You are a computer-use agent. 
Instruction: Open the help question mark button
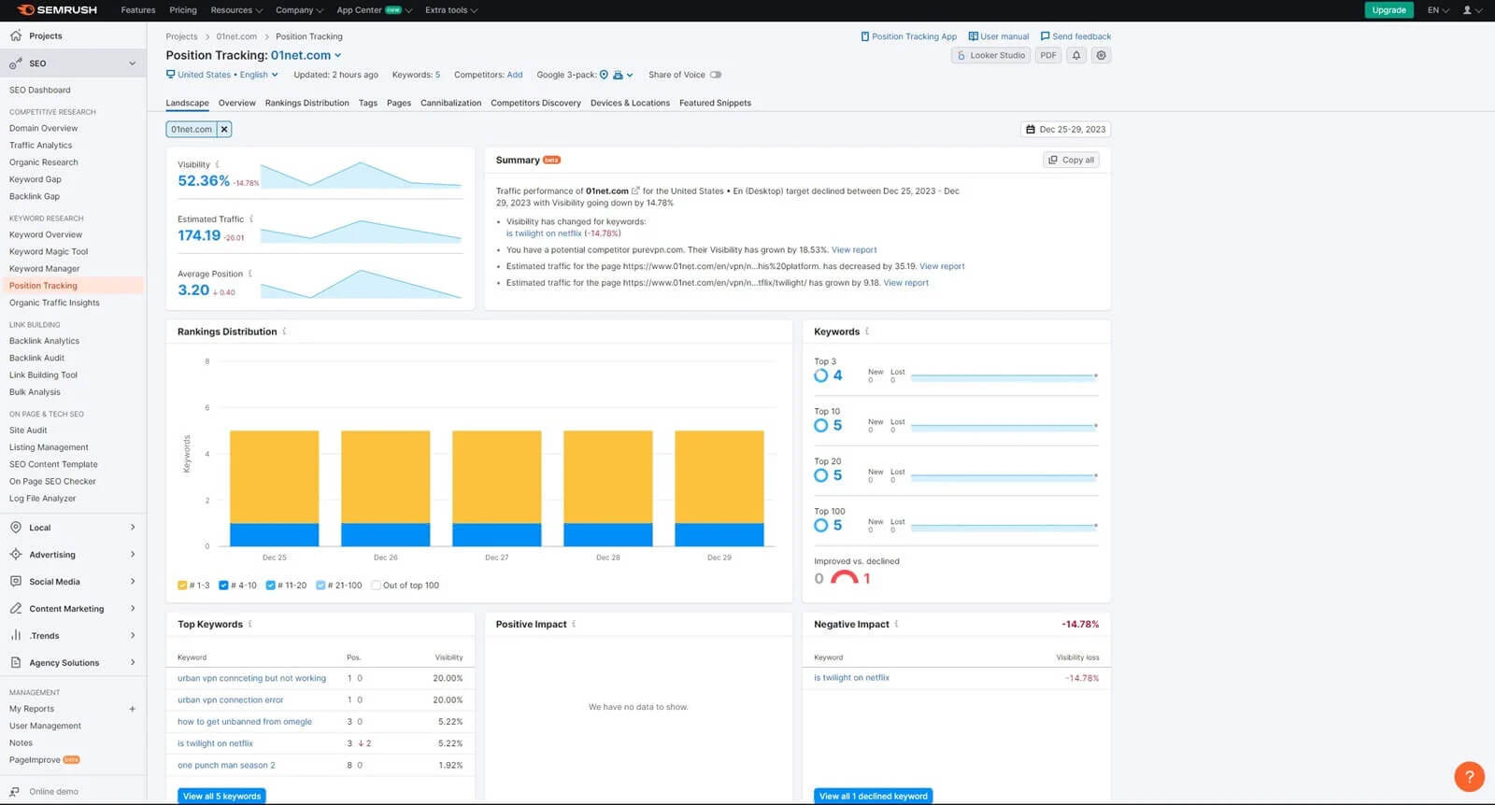click(x=1470, y=776)
